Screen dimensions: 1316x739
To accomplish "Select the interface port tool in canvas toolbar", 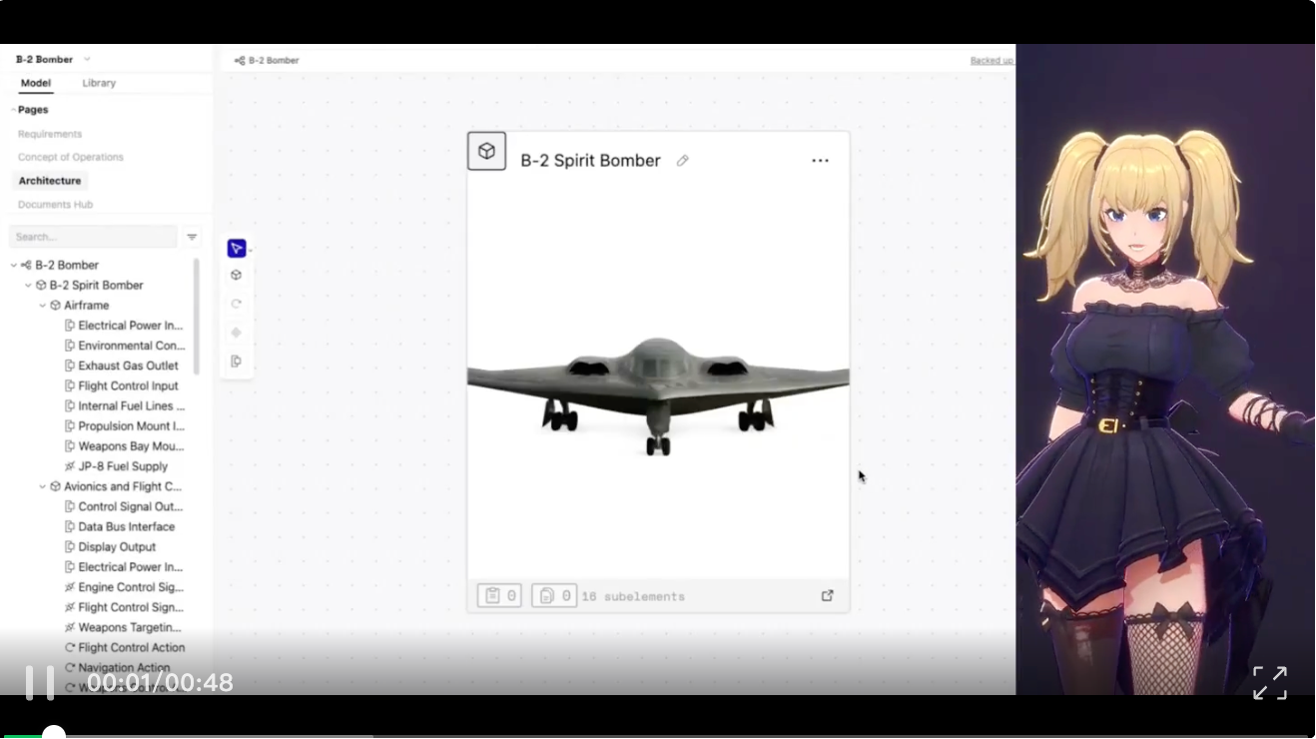I will (x=236, y=362).
